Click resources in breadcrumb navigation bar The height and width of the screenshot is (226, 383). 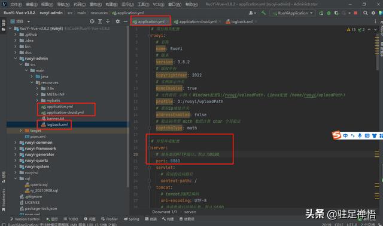(99, 13)
